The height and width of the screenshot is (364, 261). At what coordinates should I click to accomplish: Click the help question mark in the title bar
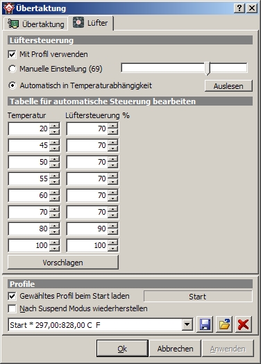point(239,8)
